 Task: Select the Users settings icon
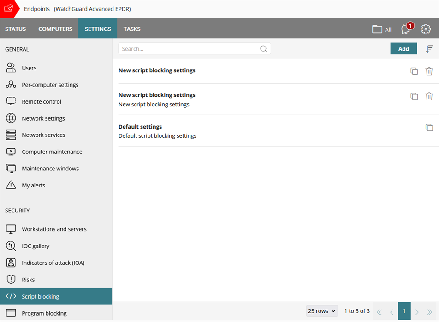12,68
